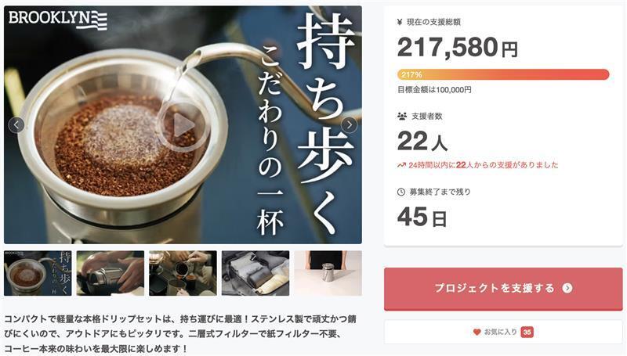Play the coffee dripper video
The image size is (627, 356).
pyautogui.click(x=183, y=126)
